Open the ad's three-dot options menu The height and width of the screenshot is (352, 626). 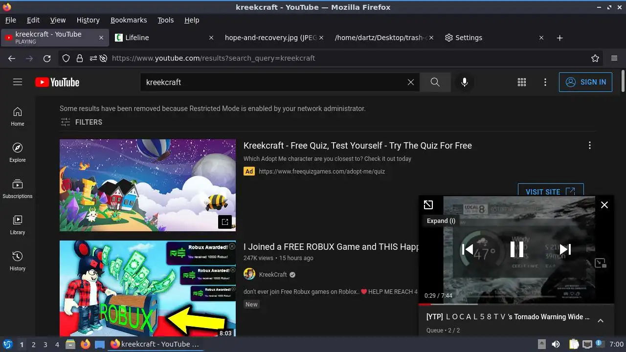point(590,145)
